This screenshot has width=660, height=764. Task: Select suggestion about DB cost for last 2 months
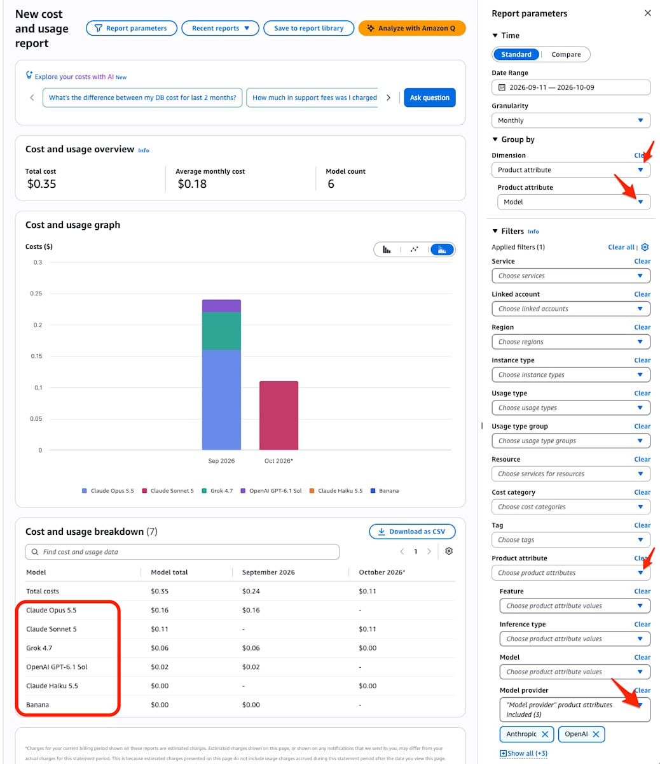point(142,97)
